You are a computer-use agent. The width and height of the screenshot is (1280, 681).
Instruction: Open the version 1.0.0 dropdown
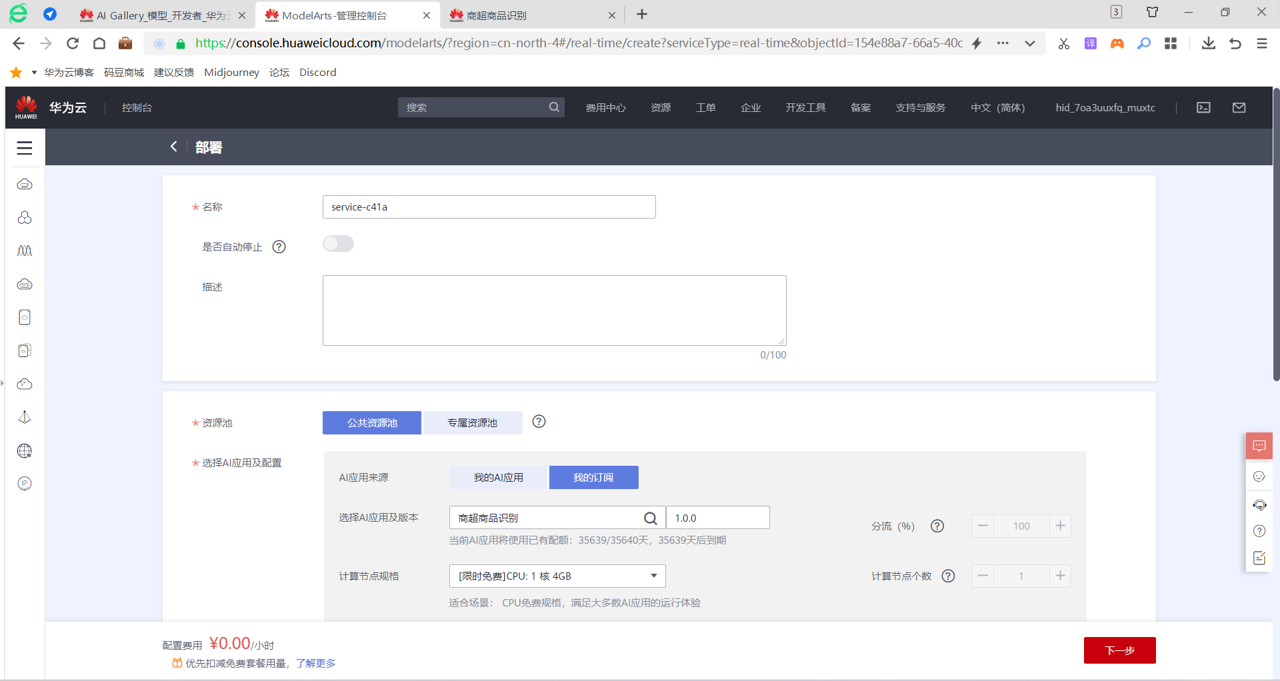click(718, 518)
